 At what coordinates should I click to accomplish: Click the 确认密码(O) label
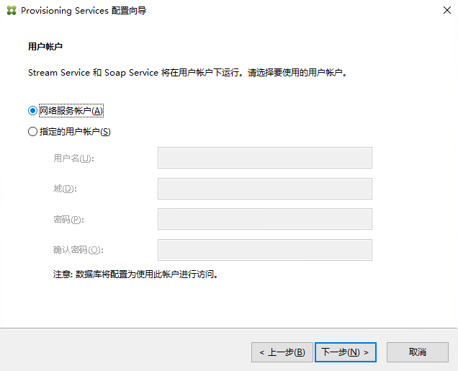(x=78, y=250)
